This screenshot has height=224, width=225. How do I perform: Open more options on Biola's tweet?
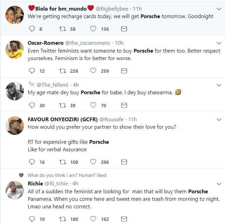219,9
